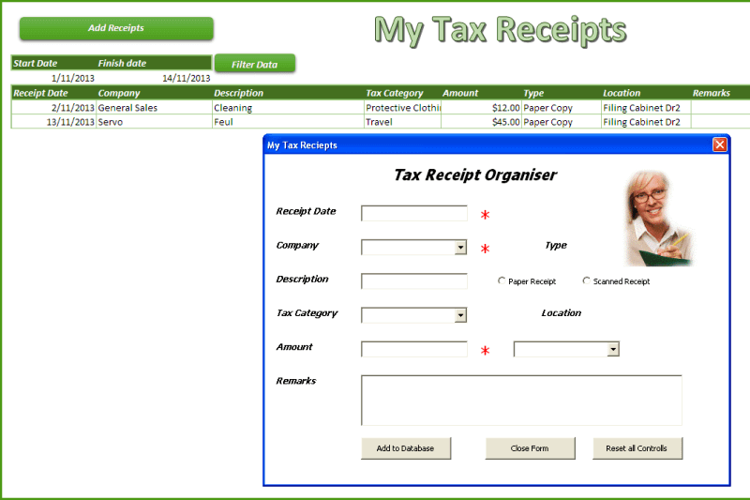Select the Servo company cell
The height and width of the screenshot is (500, 750).
[x=154, y=122]
